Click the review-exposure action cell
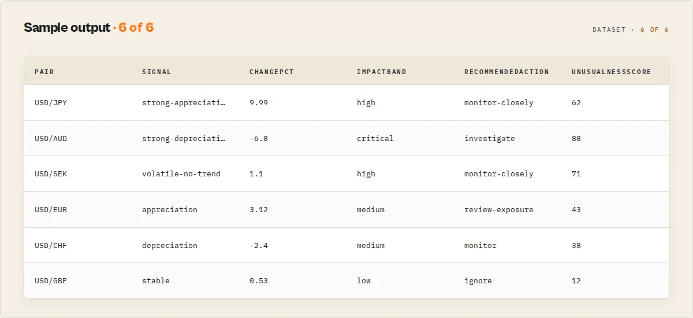The width and height of the screenshot is (693, 318). pos(499,209)
